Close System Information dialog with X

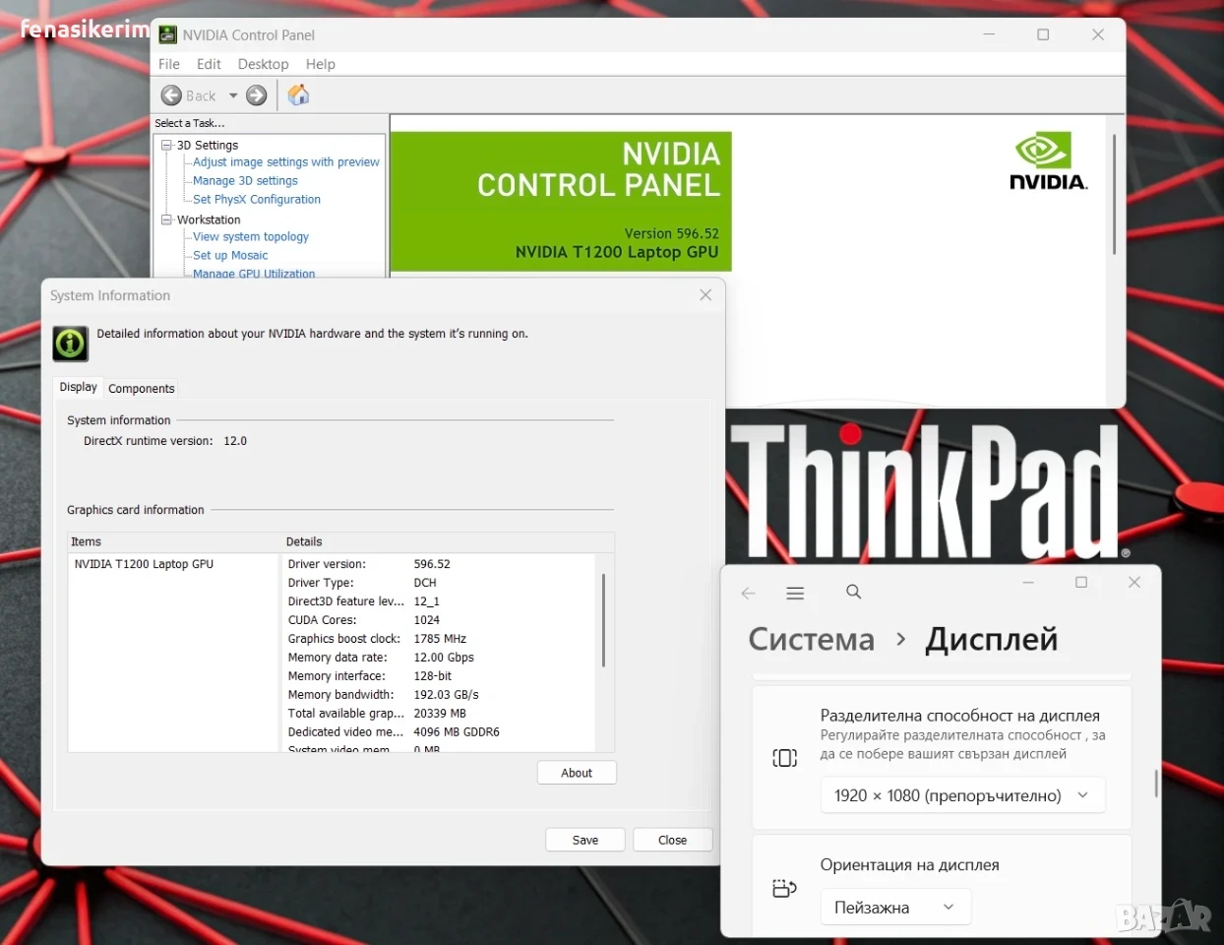pos(705,295)
